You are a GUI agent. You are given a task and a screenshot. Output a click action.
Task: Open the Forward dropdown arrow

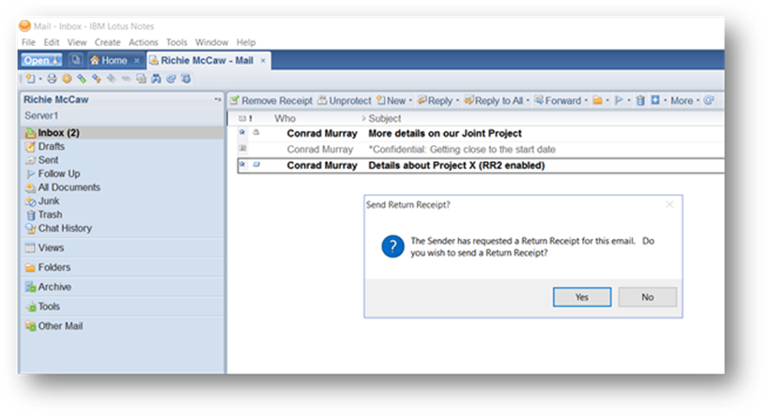(586, 100)
